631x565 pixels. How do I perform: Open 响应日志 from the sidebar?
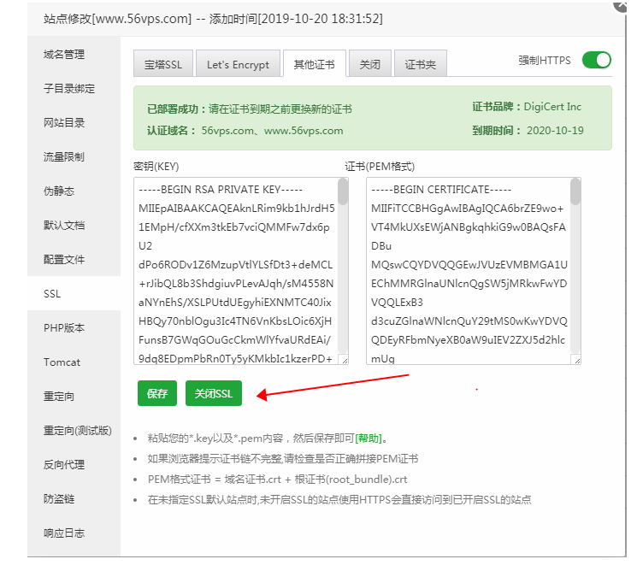[x=64, y=533]
